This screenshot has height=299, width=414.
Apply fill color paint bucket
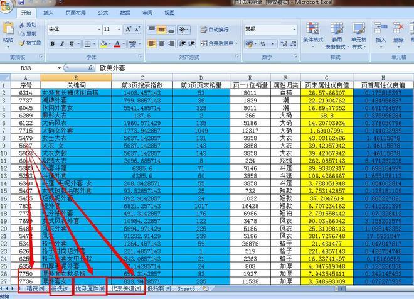103,44
